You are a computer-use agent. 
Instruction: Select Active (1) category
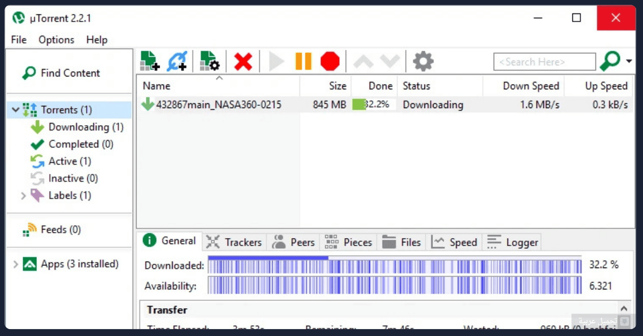tap(70, 161)
